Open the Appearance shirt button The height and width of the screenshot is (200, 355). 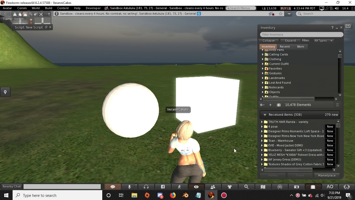tap(230, 187)
